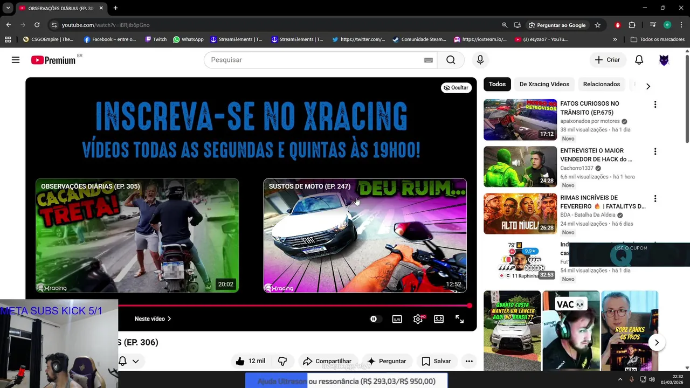Image resolution: width=690 pixels, height=388 pixels.
Task: Open options for Fatos Curiosos video
Action: click(655, 105)
